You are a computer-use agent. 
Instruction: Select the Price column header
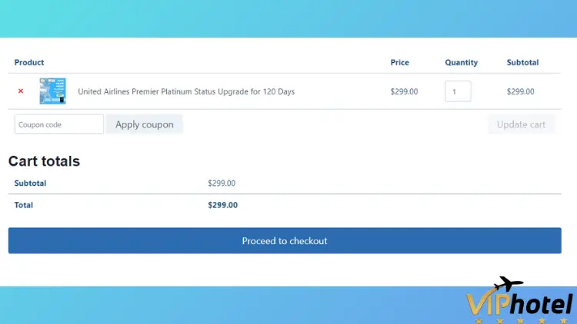point(399,62)
